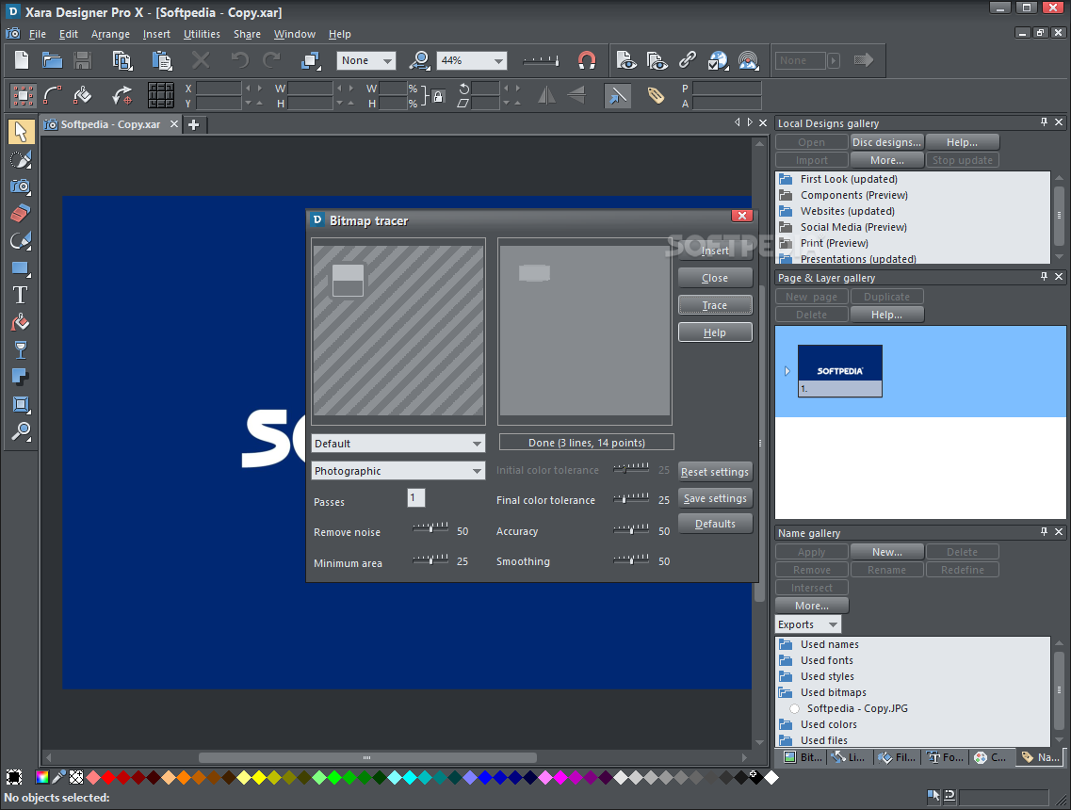This screenshot has height=810, width=1071.
Task: Select the Eraser tool
Action: click(21, 213)
